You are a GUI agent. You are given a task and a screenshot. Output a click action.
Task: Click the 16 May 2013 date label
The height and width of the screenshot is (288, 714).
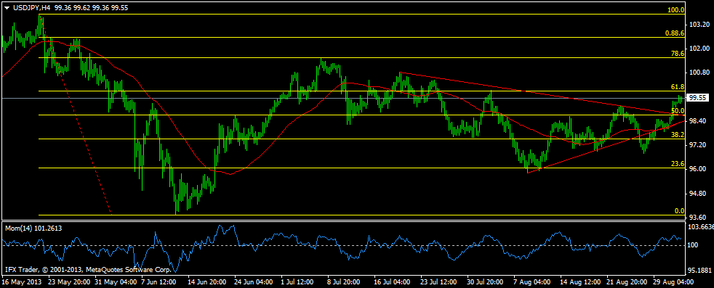tap(22, 281)
